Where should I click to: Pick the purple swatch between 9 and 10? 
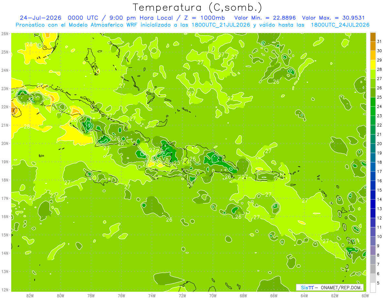372,241
